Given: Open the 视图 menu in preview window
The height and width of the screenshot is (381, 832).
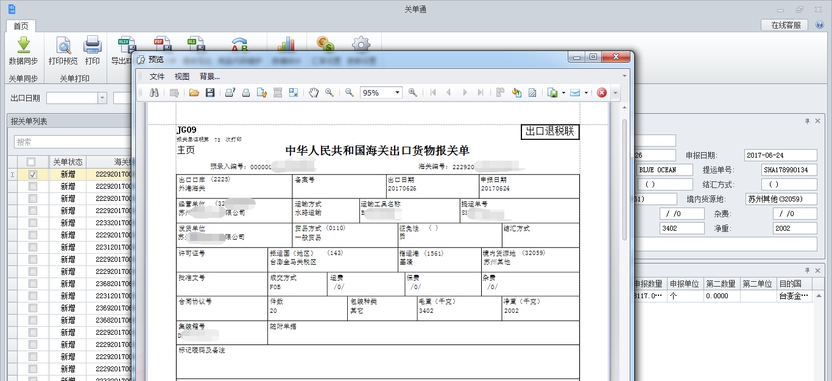Looking at the screenshot, I should click(x=183, y=77).
